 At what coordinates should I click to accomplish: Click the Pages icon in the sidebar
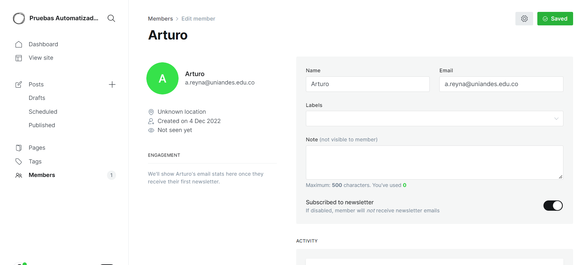click(x=19, y=147)
